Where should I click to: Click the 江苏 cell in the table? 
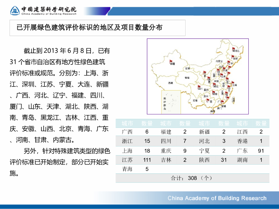pyautogui.click(x=127, y=160)
